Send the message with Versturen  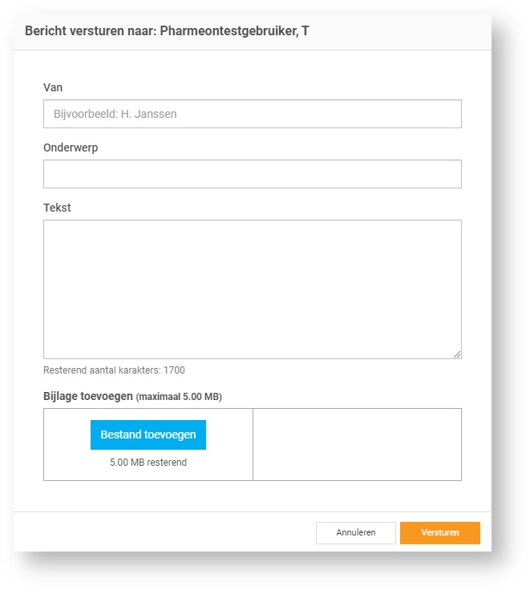(439, 533)
